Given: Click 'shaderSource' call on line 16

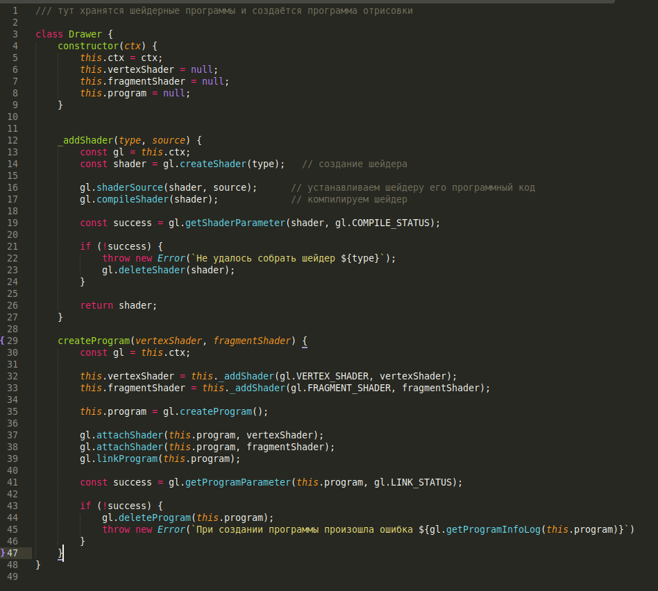Looking at the screenshot, I should point(130,187).
